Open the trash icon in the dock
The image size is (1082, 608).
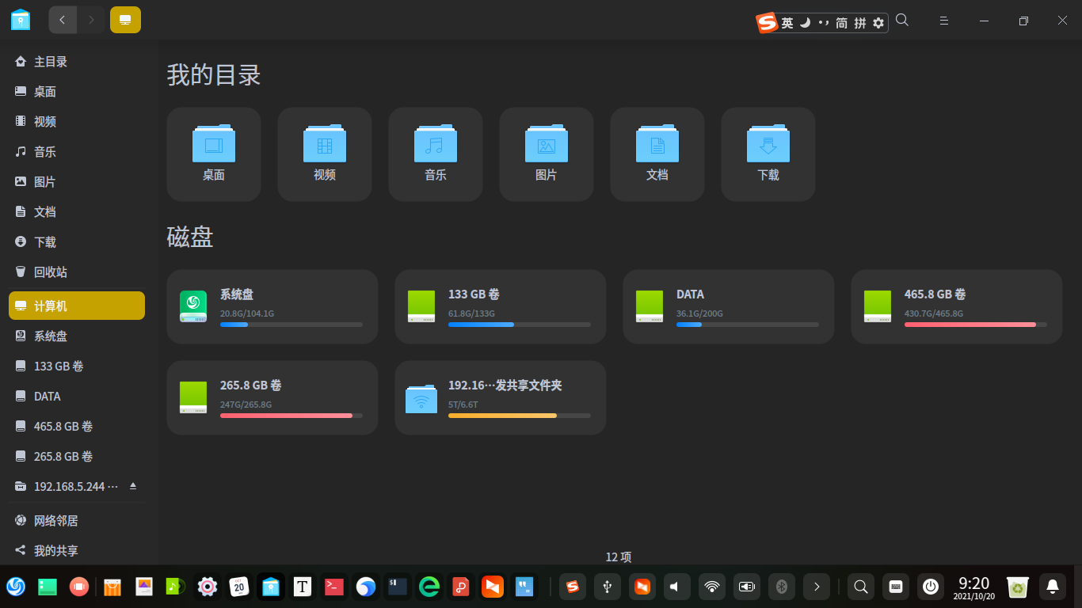point(1017,587)
